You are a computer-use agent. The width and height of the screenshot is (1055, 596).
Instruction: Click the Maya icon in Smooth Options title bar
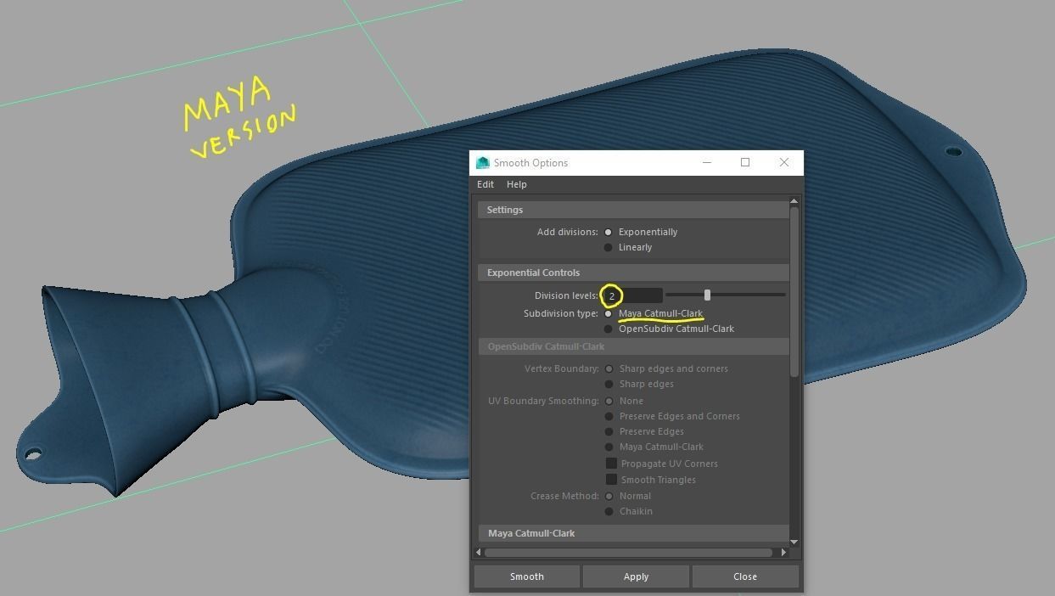click(483, 162)
